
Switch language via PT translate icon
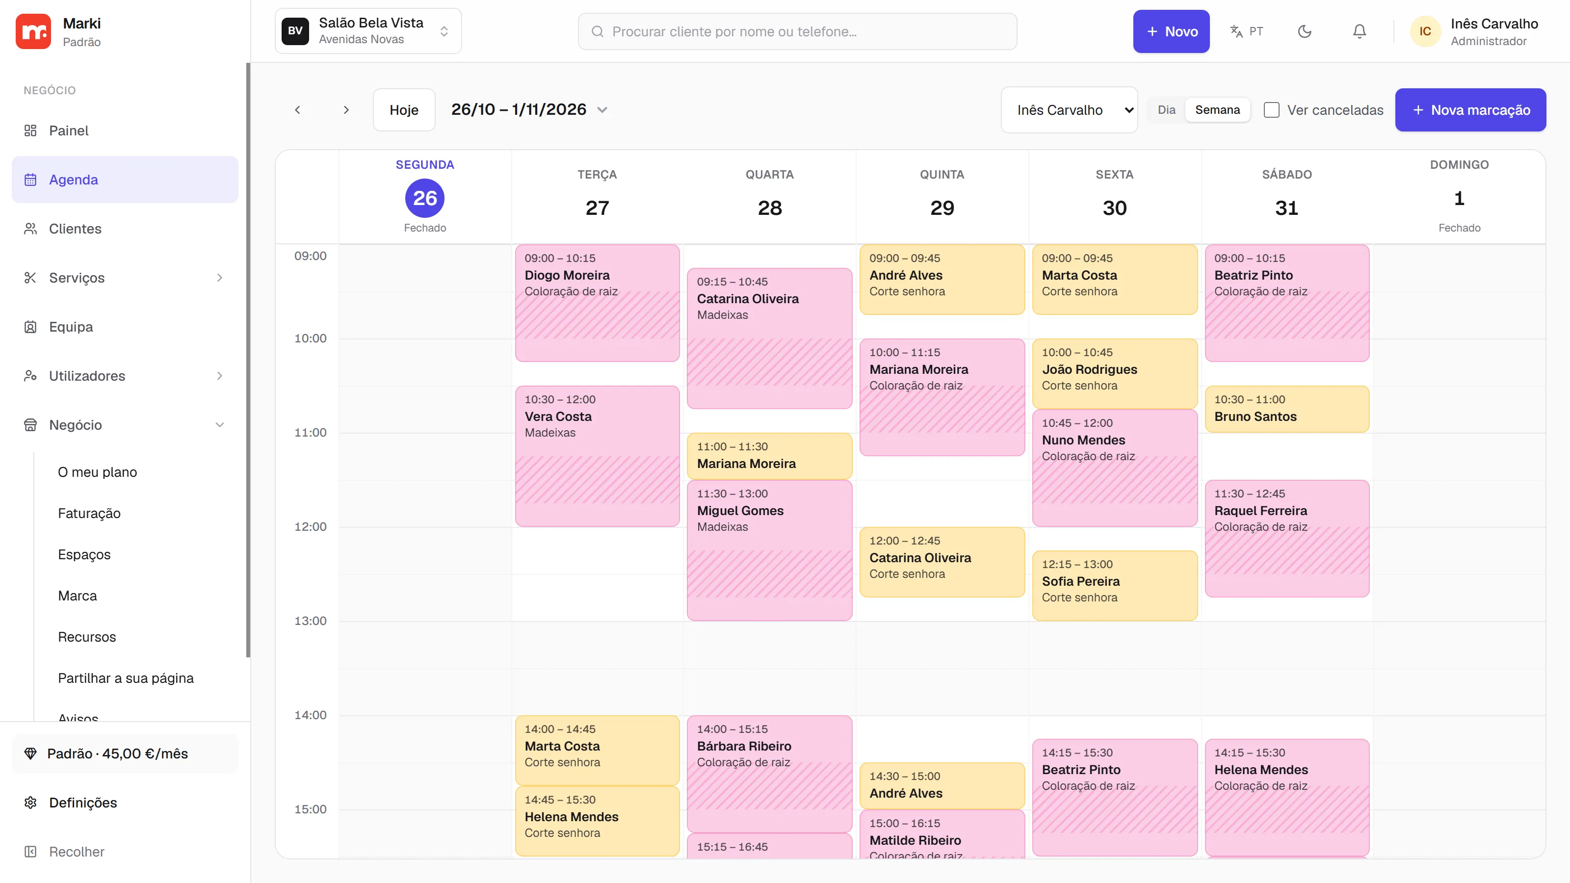[x=1247, y=31]
